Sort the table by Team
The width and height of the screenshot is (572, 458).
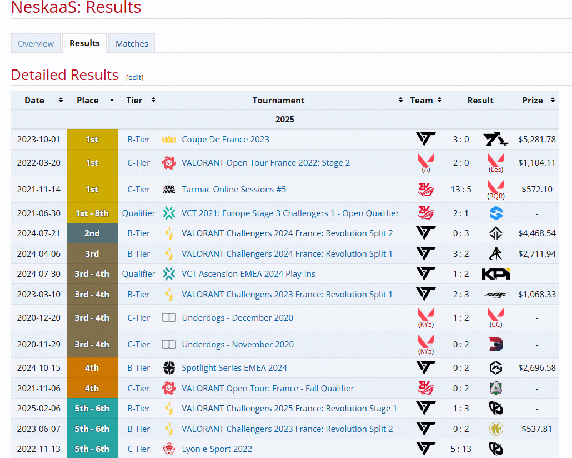(439, 101)
